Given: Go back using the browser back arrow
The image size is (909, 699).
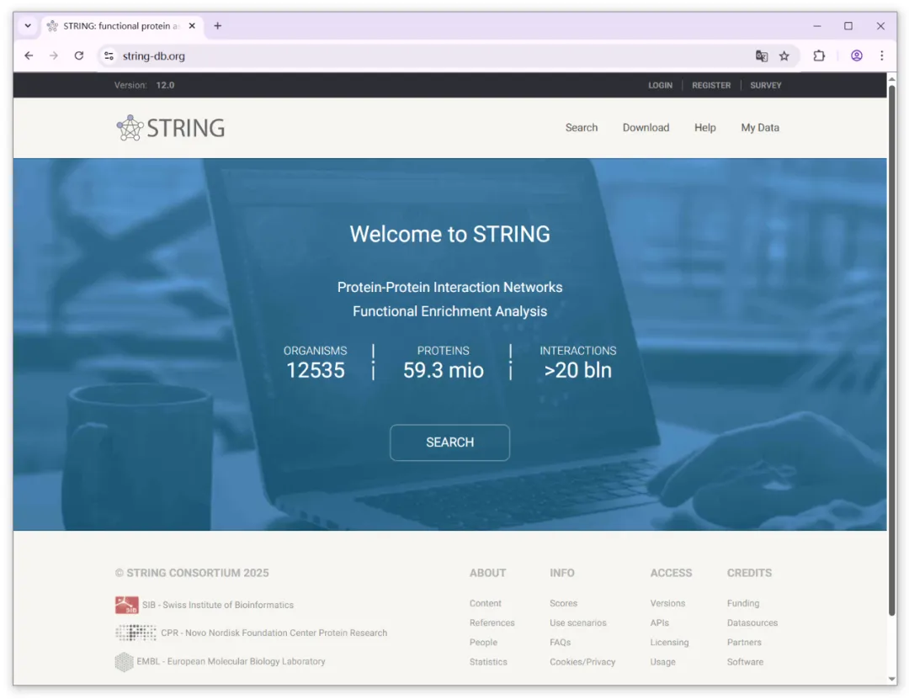Looking at the screenshot, I should point(29,56).
